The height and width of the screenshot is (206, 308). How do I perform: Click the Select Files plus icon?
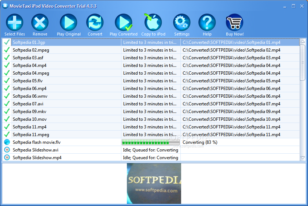15,23
